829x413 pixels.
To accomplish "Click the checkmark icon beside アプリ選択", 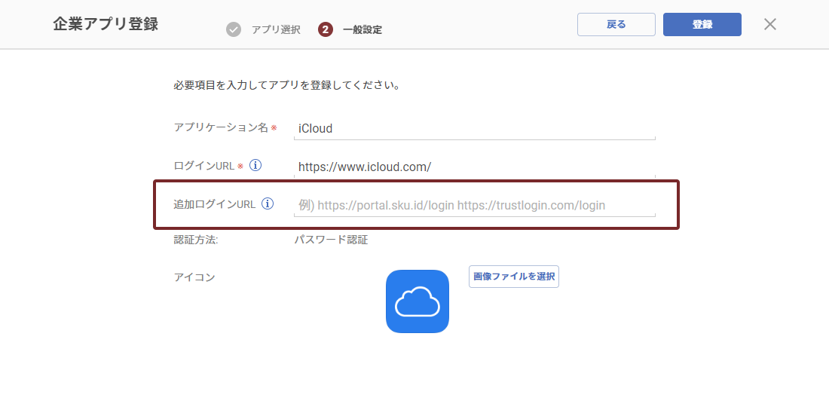I will coord(234,29).
